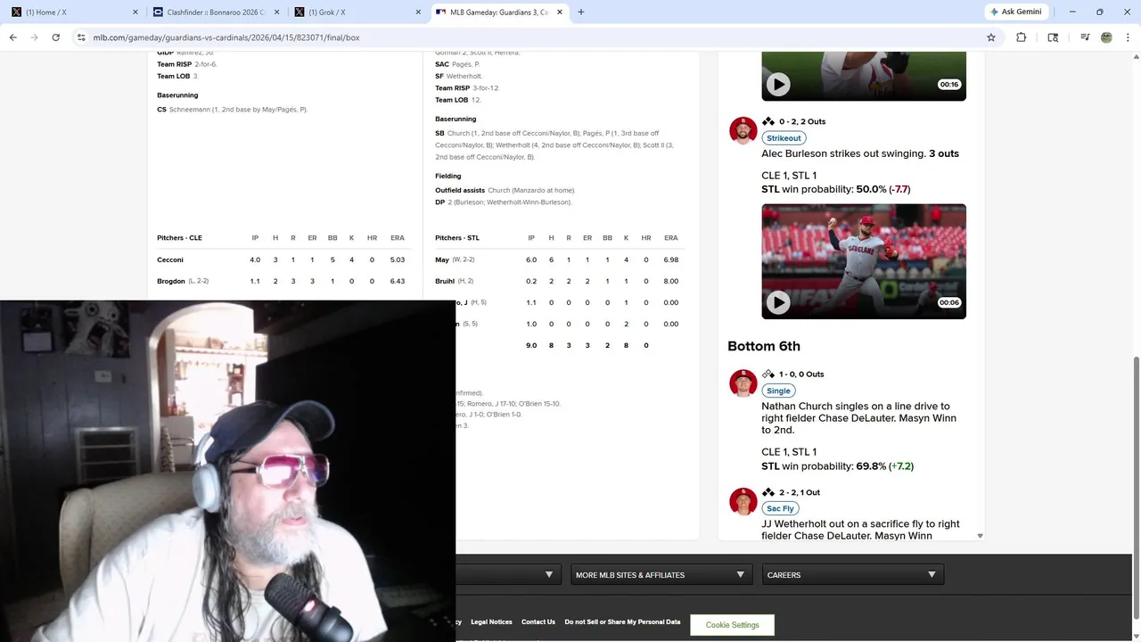Viewport: 1141px width, 642px height.
Task: Click the Team LOB 12 stat line
Action: click(458, 100)
